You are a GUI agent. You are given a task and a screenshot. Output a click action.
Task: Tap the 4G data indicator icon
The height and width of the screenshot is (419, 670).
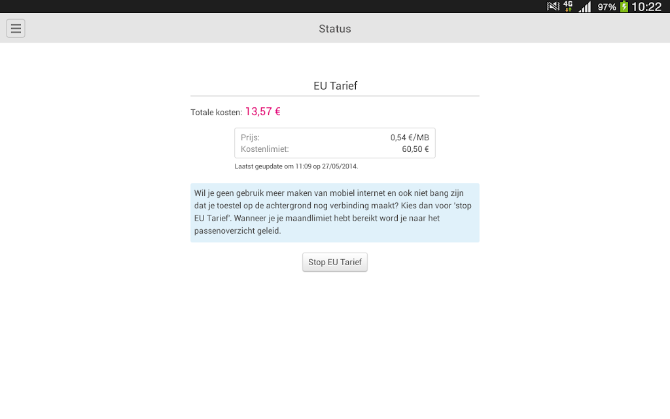(568, 7)
